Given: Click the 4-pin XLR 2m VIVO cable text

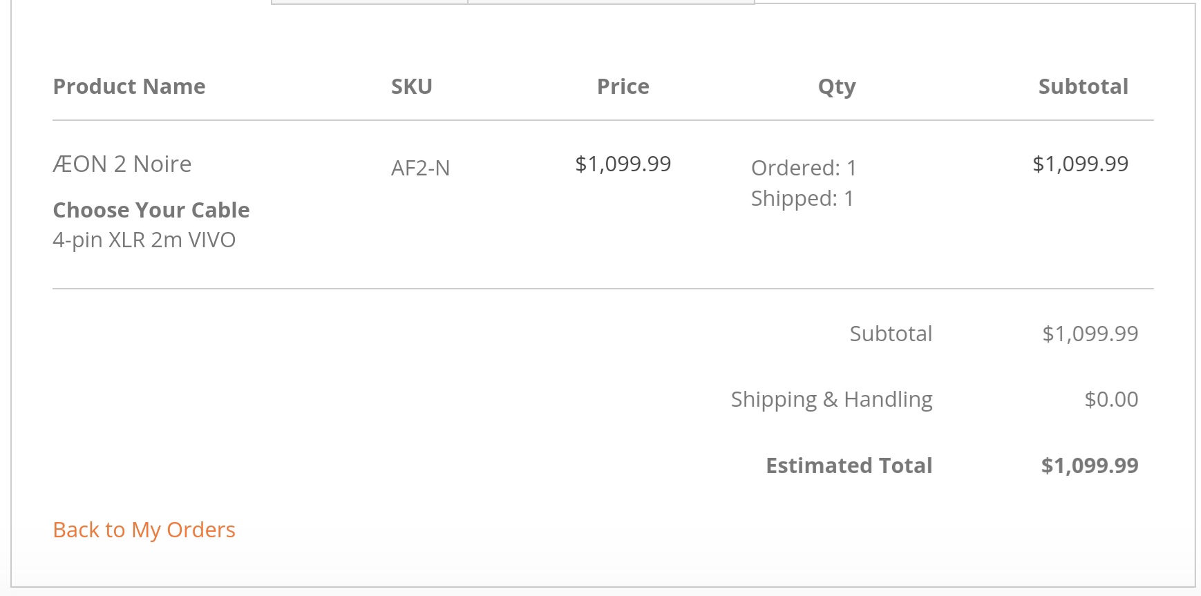Looking at the screenshot, I should pyautogui.click(x=144, y=240).
